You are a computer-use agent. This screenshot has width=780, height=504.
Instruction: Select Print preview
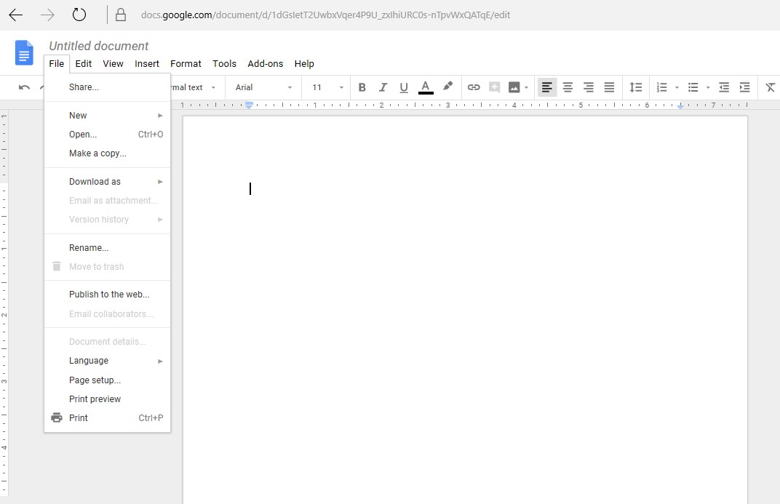[108, 399]
